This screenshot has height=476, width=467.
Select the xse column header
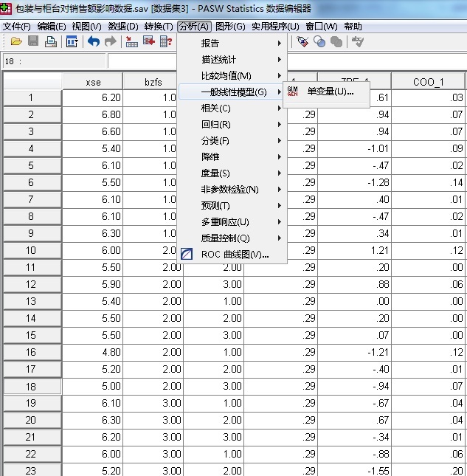pos(92,81)
